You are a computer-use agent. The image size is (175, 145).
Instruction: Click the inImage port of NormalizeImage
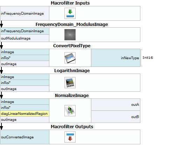pos(24,102)
